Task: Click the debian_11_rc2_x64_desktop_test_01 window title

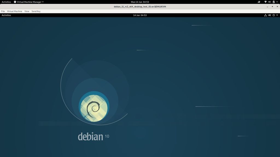Action: click(140, 7)
